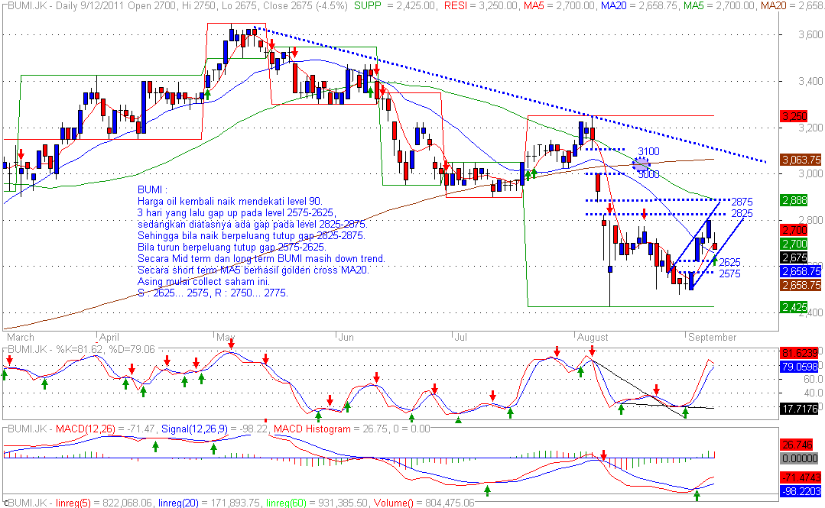
Task: Select the green 2,425 support value tag
Action: 794,307
